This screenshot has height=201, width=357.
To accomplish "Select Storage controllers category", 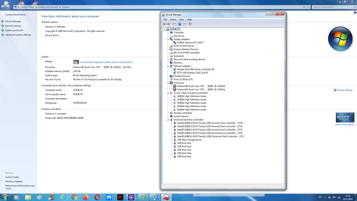I will click(x=182, y=113).
